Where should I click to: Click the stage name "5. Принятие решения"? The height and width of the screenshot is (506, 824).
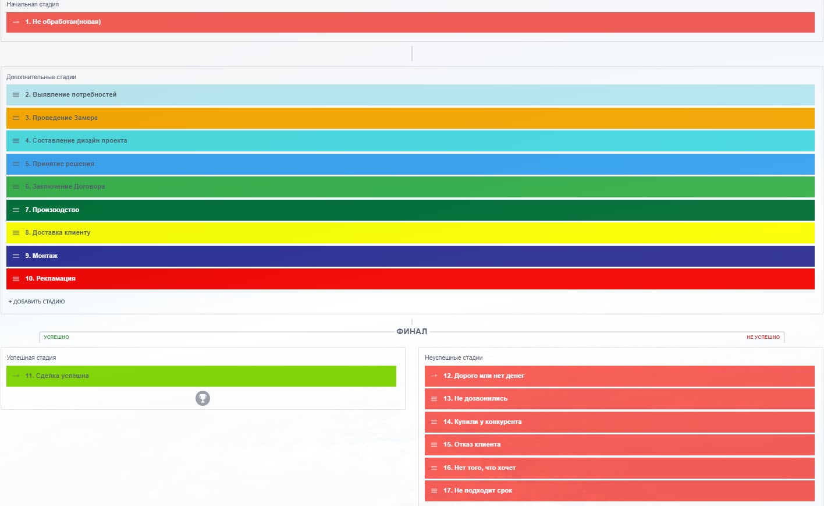[x=59, y=164]
